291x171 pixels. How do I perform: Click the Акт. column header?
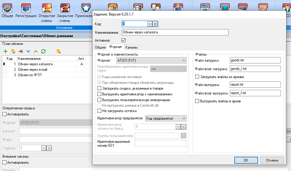(x=82, y=59)
